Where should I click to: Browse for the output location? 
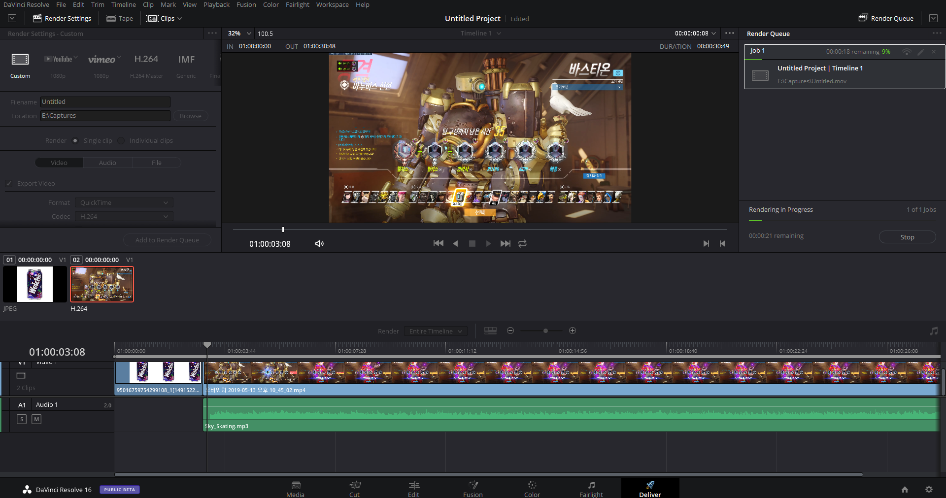[x=190, y=116]
